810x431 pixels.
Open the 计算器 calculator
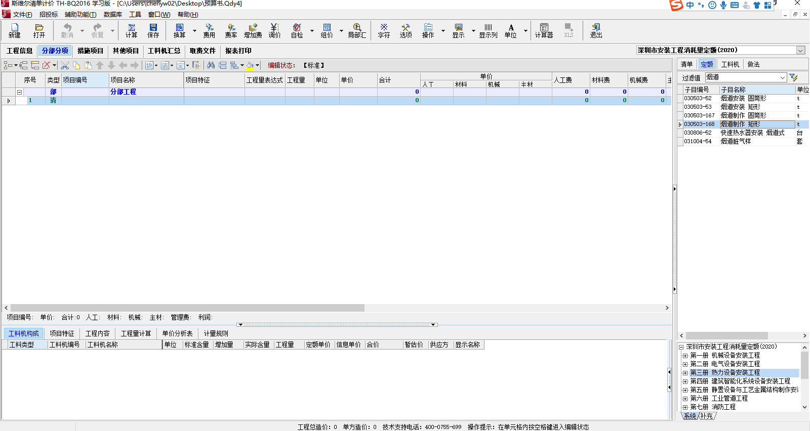[x=544, y=31]
